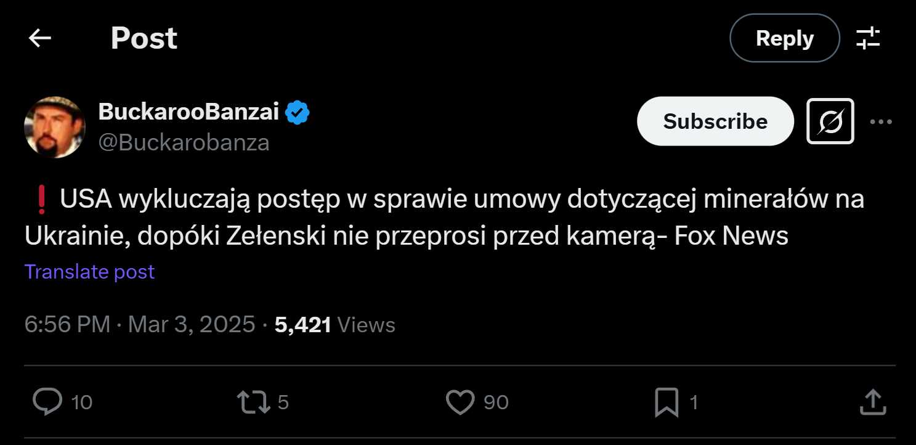Like the post with heart icon

point(460,402)
